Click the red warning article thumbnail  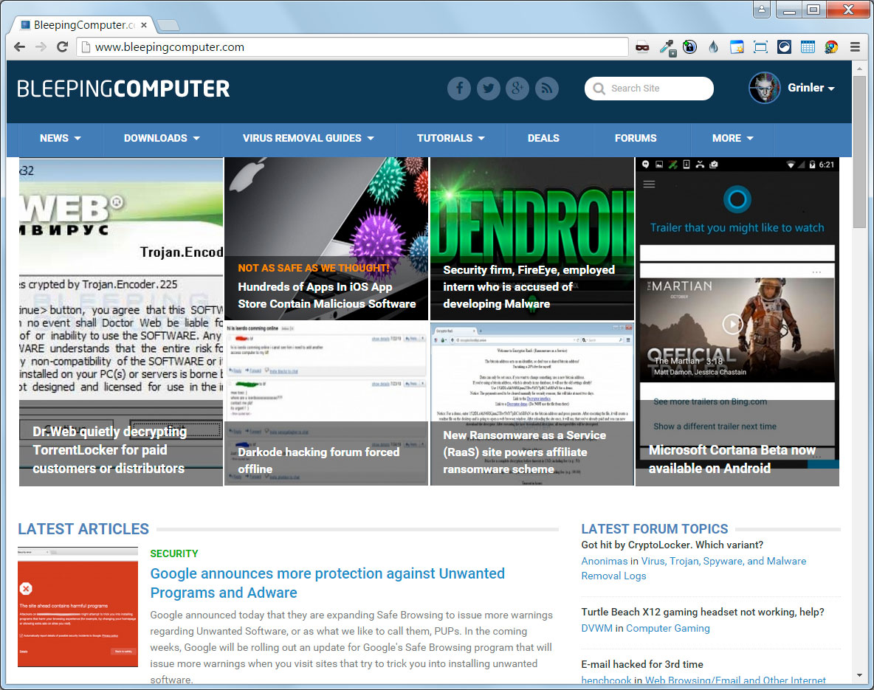click(78, 607)
